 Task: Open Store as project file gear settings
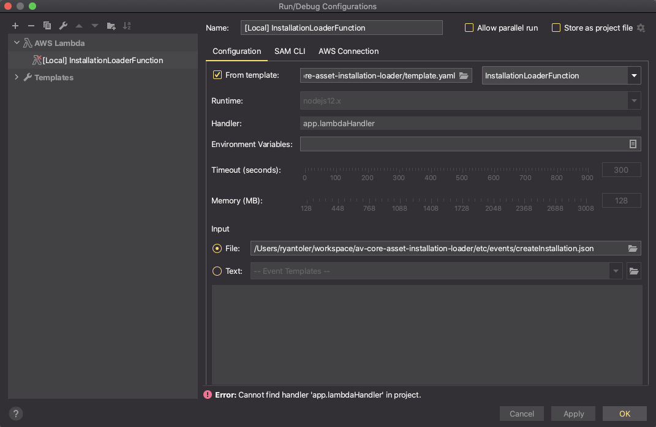(641, 28)
